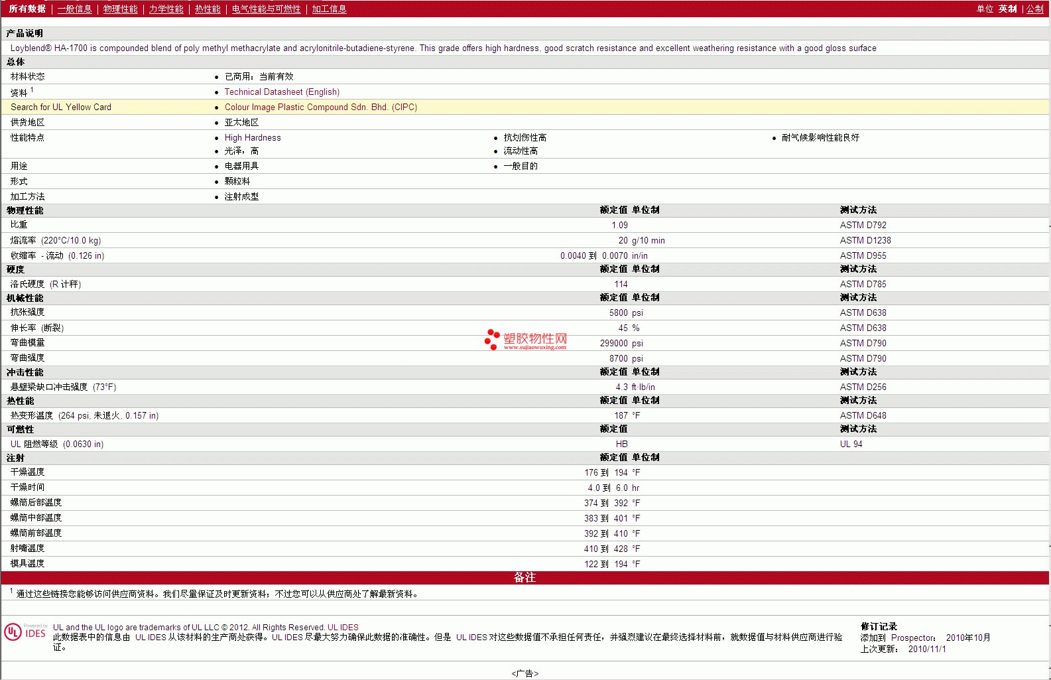Click the UL 阻燃等级 (0.0630 in) label
The image size is (1051, 680).
pos(57,444)
